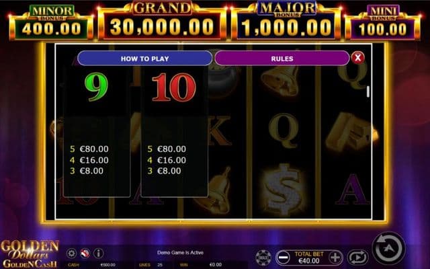Switch to the How To Play tab
430x269 pixels.
[x=145, y=59]
